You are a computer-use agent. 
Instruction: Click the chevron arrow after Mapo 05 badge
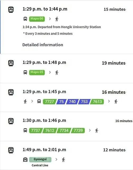(x=50, y=72)
